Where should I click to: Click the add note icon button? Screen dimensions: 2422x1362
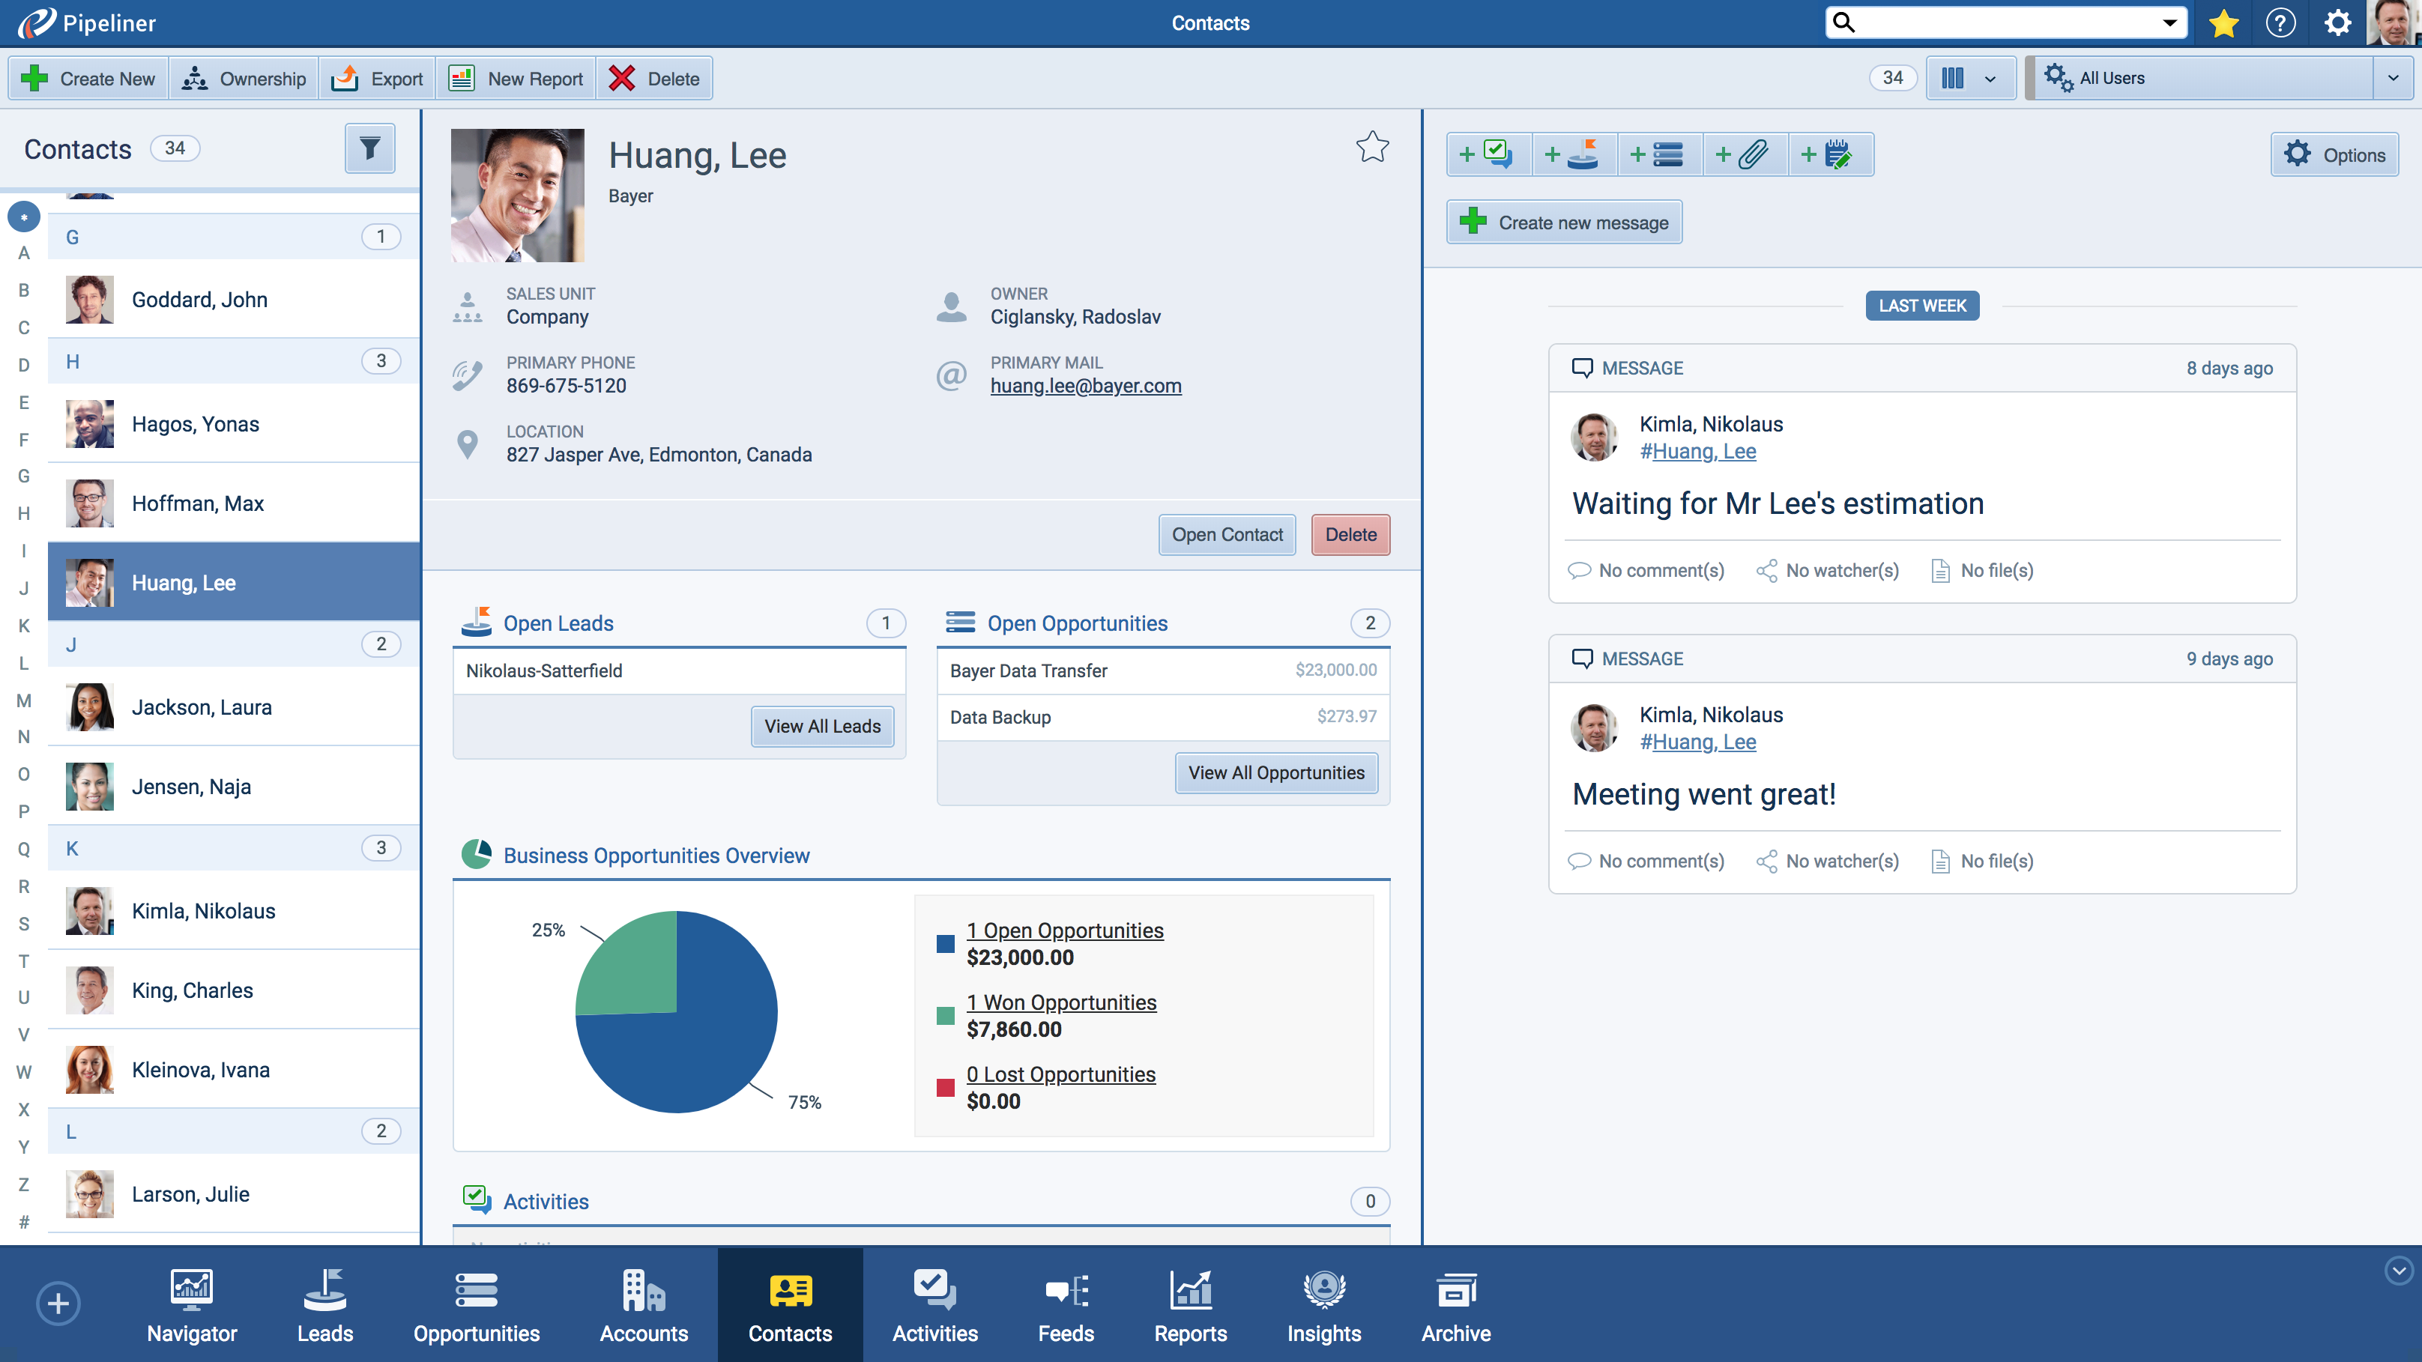coord(1830,154)
